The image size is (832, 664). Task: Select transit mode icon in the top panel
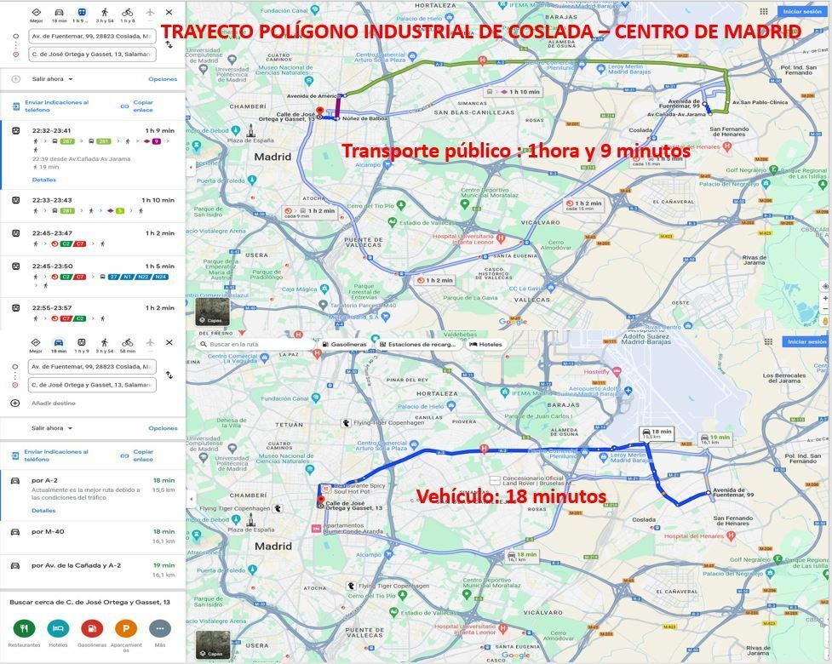coord(82,14)
